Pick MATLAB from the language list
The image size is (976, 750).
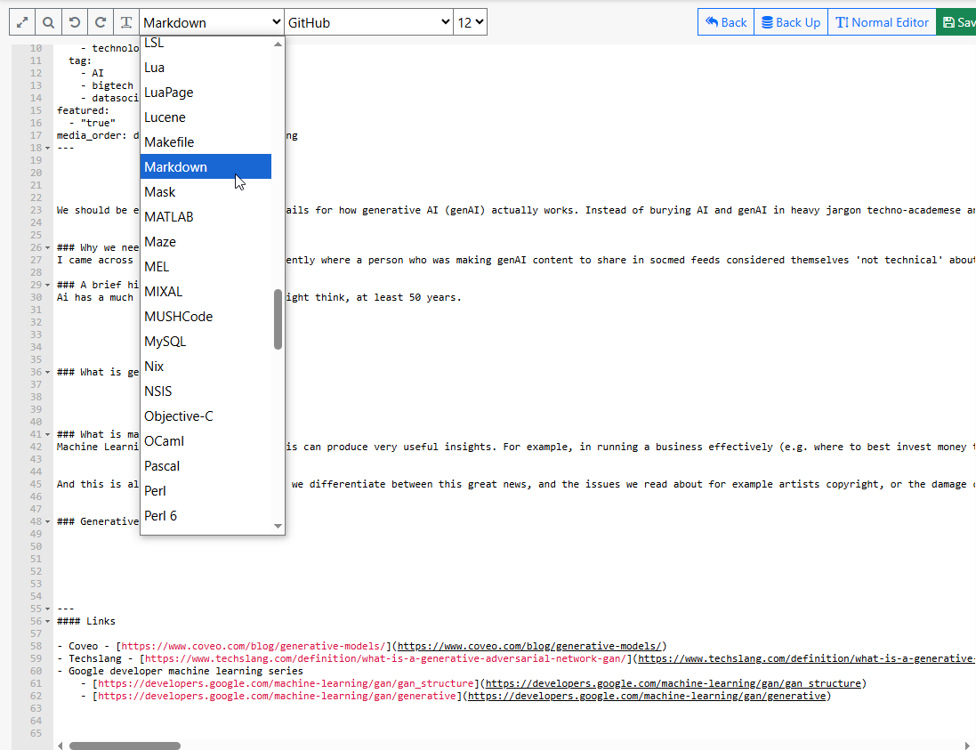pyautogui.click(x=206, y=216)
